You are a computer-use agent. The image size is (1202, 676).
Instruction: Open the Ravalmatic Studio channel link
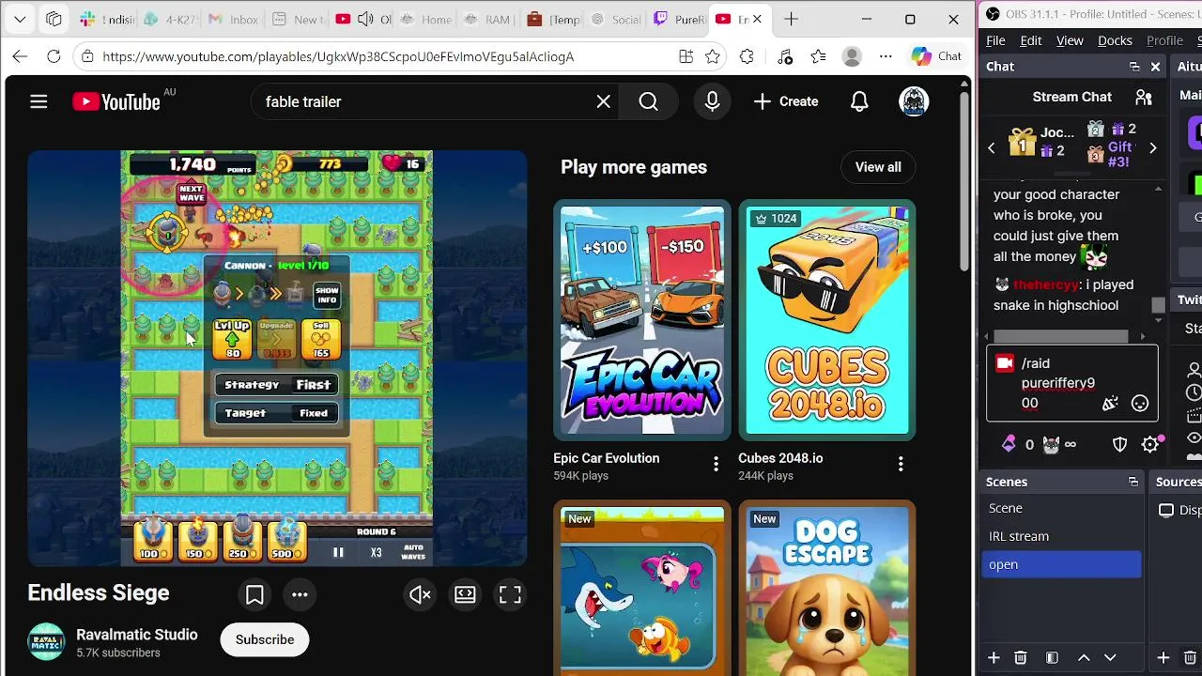[137, 635]
